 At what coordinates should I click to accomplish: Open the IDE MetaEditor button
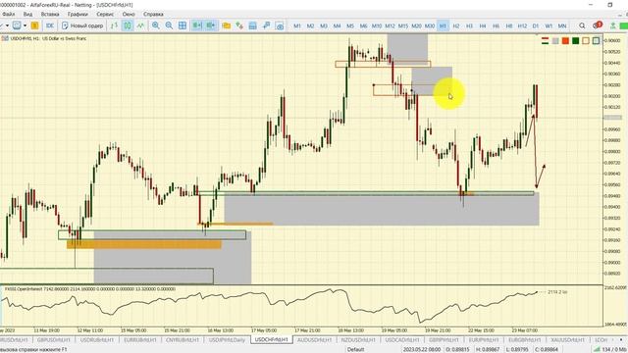[50, 25]
